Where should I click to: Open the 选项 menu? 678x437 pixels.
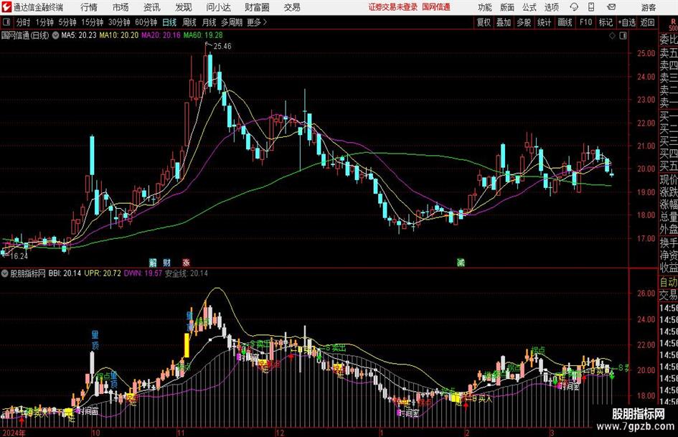(552, 7)
